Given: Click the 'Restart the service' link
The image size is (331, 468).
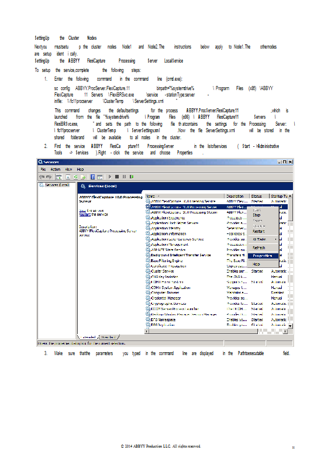Looking at the screenshot, I should [85, 215].
